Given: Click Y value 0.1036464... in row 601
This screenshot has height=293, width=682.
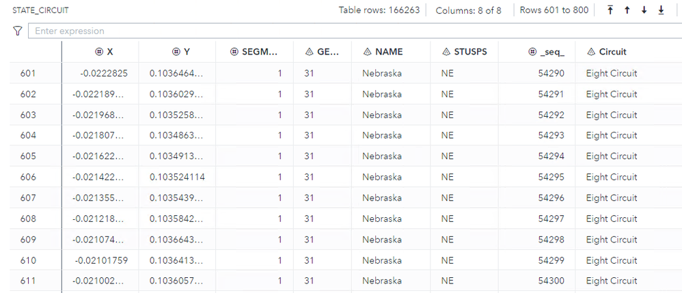Looking at the screenshot, I should point(176,74).
